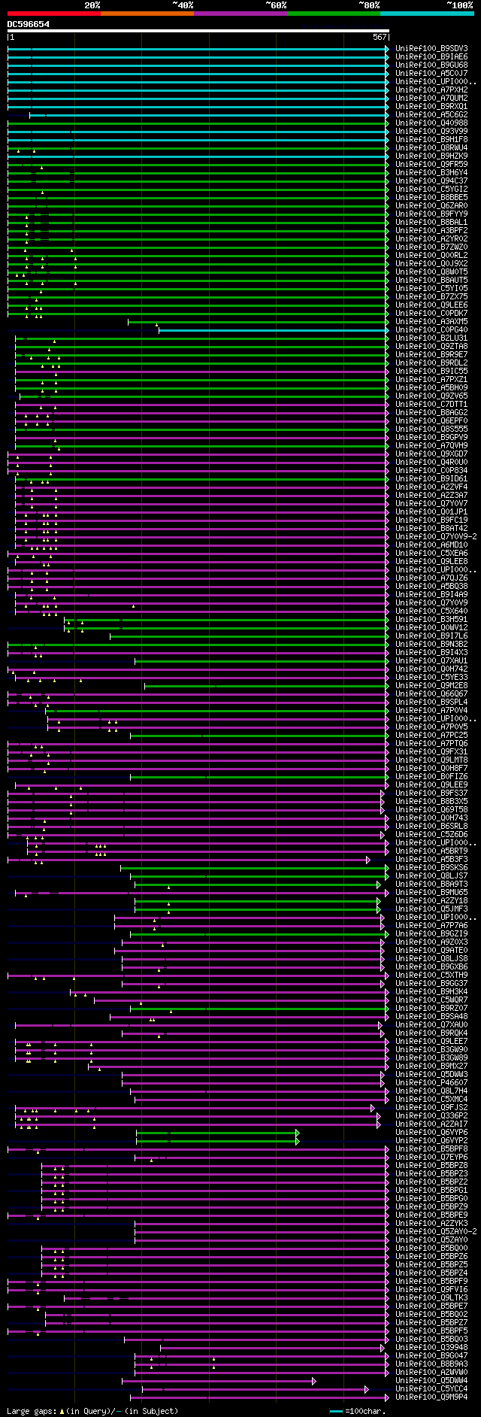
Task: Click hit label UniRef100_Q0J9X2
Action: 431,264
